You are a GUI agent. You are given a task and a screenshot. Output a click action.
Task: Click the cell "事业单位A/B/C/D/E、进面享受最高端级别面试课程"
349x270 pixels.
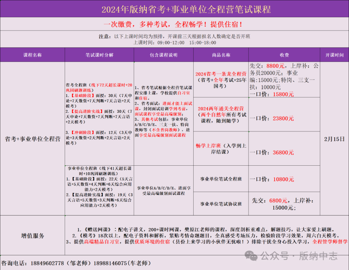click(164, 191)
